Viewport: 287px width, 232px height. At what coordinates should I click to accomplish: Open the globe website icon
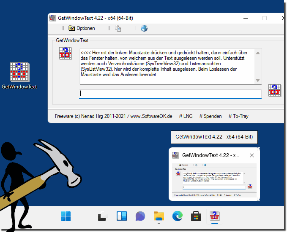(144, 28)
